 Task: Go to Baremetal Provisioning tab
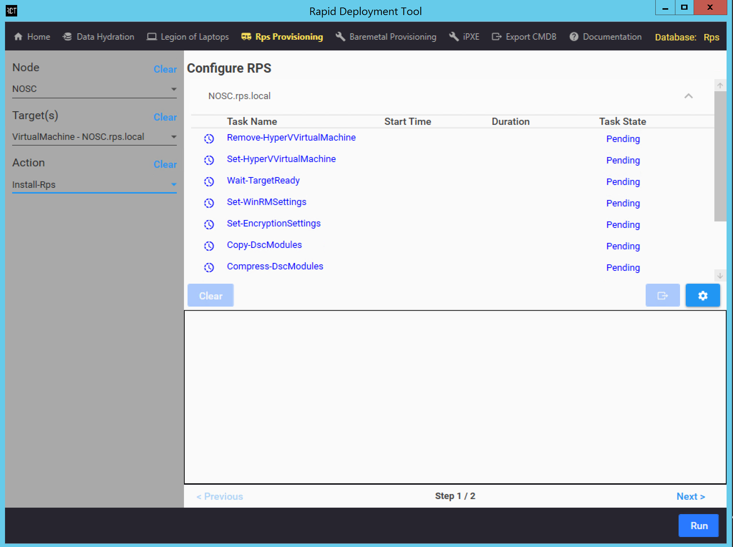[x=386, y=37]
